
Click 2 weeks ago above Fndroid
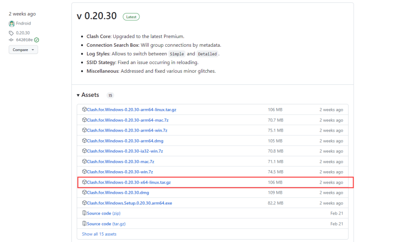pyautogui.click(x=22, y=14)
